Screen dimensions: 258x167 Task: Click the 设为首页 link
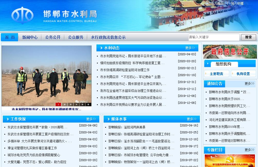coord(217,3)
